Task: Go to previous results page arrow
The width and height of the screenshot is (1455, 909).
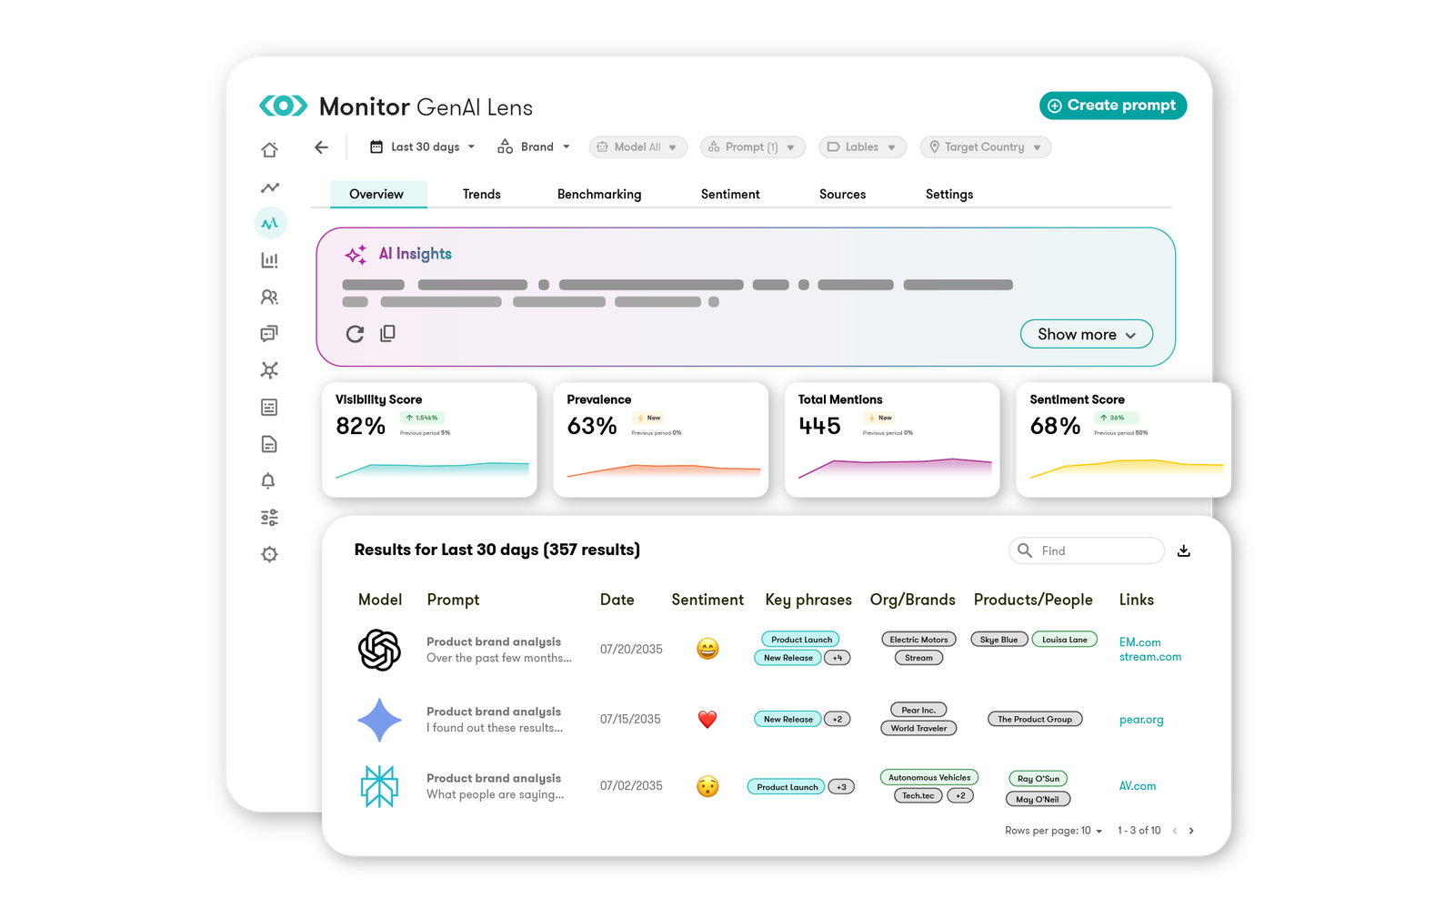Action: click(x=1175, y=831)
